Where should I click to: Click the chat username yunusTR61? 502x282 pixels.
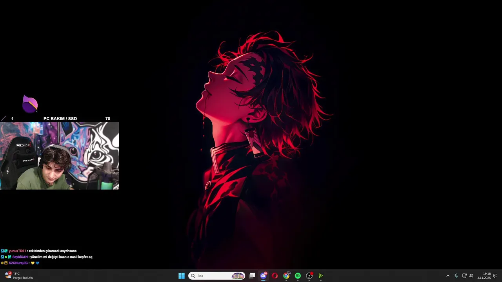tap(17, 251)
